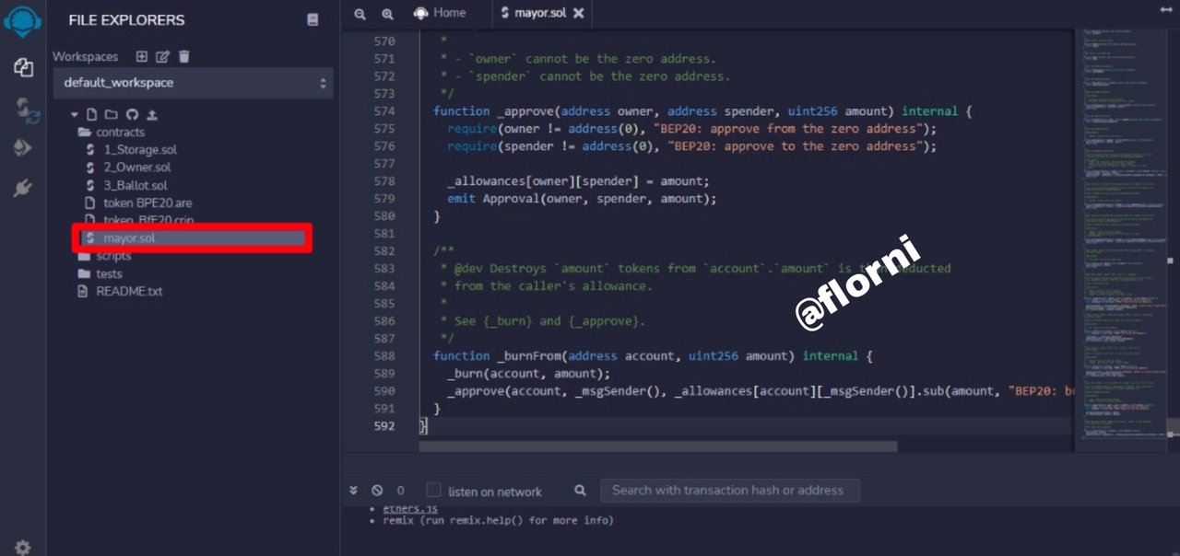Collapse terminal with double chevron icon

[x=353, y=491]
